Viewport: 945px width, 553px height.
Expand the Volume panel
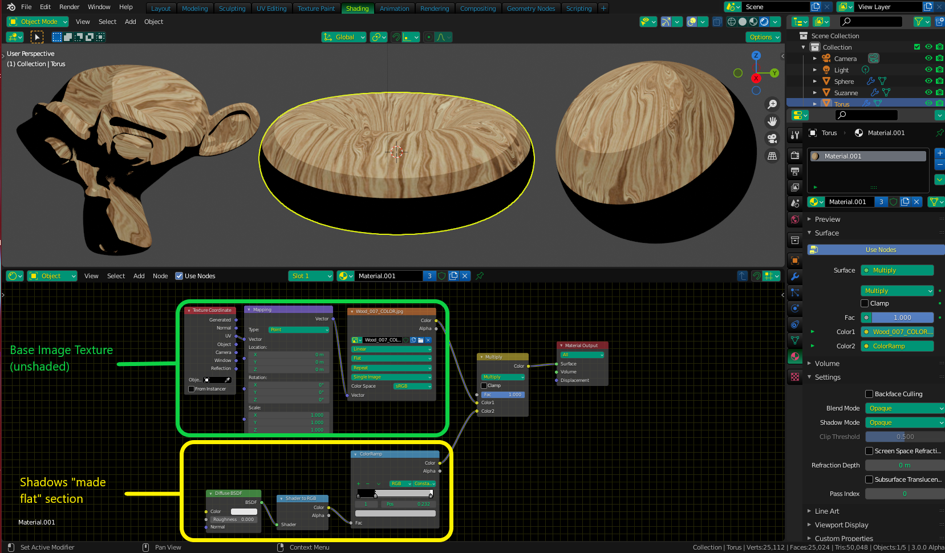click(826, 364)
